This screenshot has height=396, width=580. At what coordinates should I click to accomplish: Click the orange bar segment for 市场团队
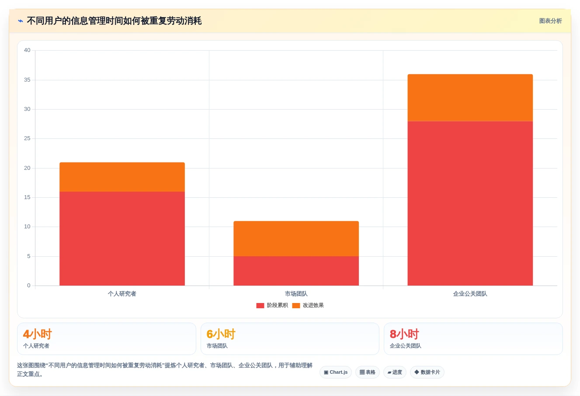click(296, 239)
